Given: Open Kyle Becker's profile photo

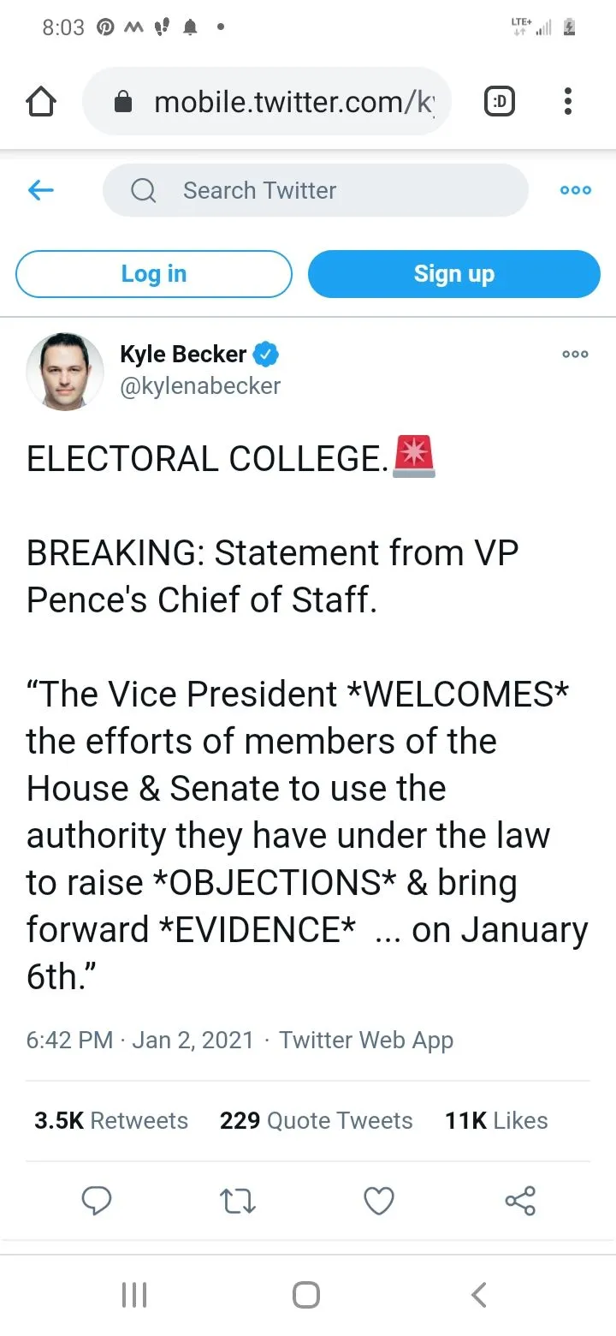Looking at the screenshot, I should click(x=65, y=371).
